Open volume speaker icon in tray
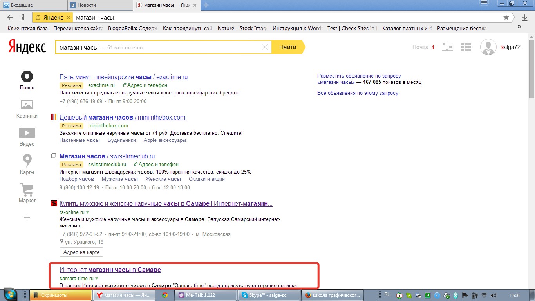The image size is (535, 301). [493, 295]
